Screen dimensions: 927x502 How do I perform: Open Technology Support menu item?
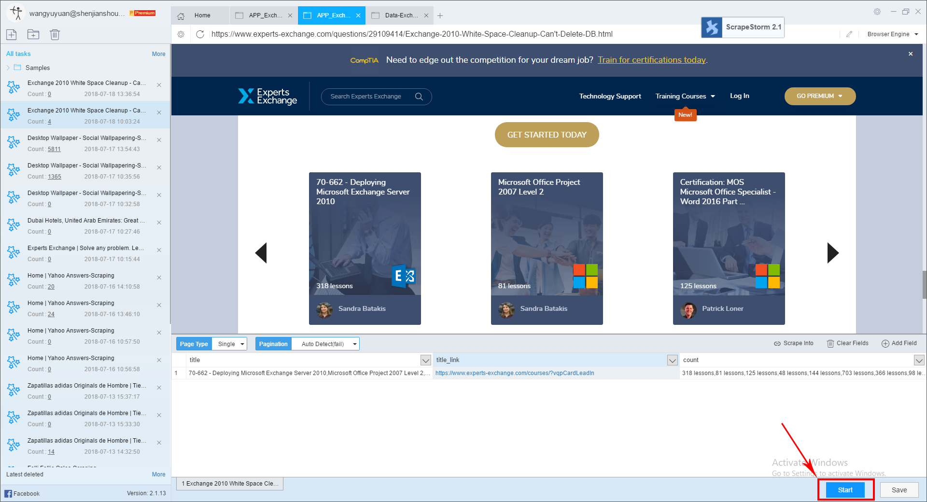610,96
